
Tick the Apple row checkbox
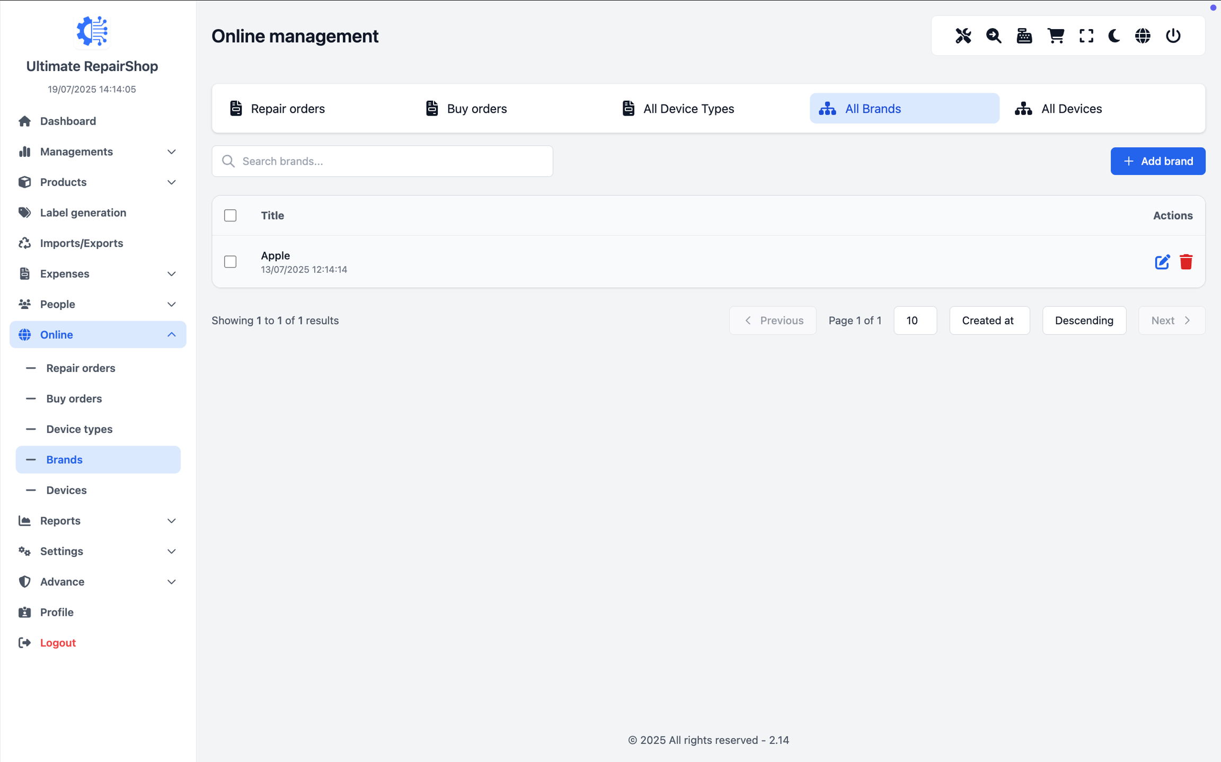pos(230,262)
